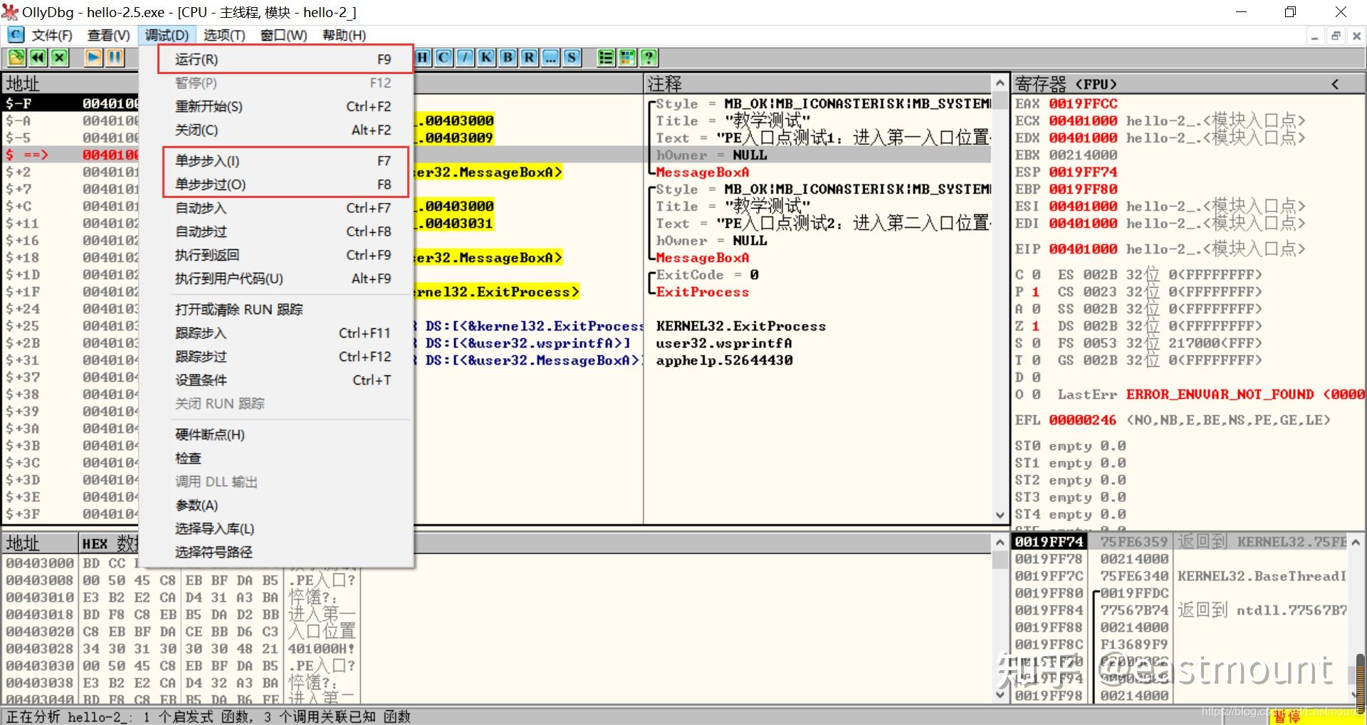The width and height of the screenshot is (1367, 725).
Task: Select 设置条件 in the debug menu
Action: pos(203,380)
